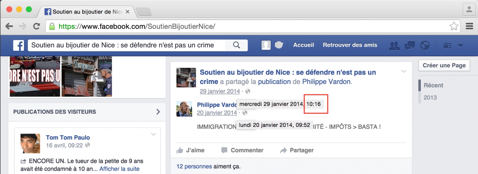Screen dimensions: 478x174
Task: Open Philippe Vardon's profile photo
Action: point(184,109)
